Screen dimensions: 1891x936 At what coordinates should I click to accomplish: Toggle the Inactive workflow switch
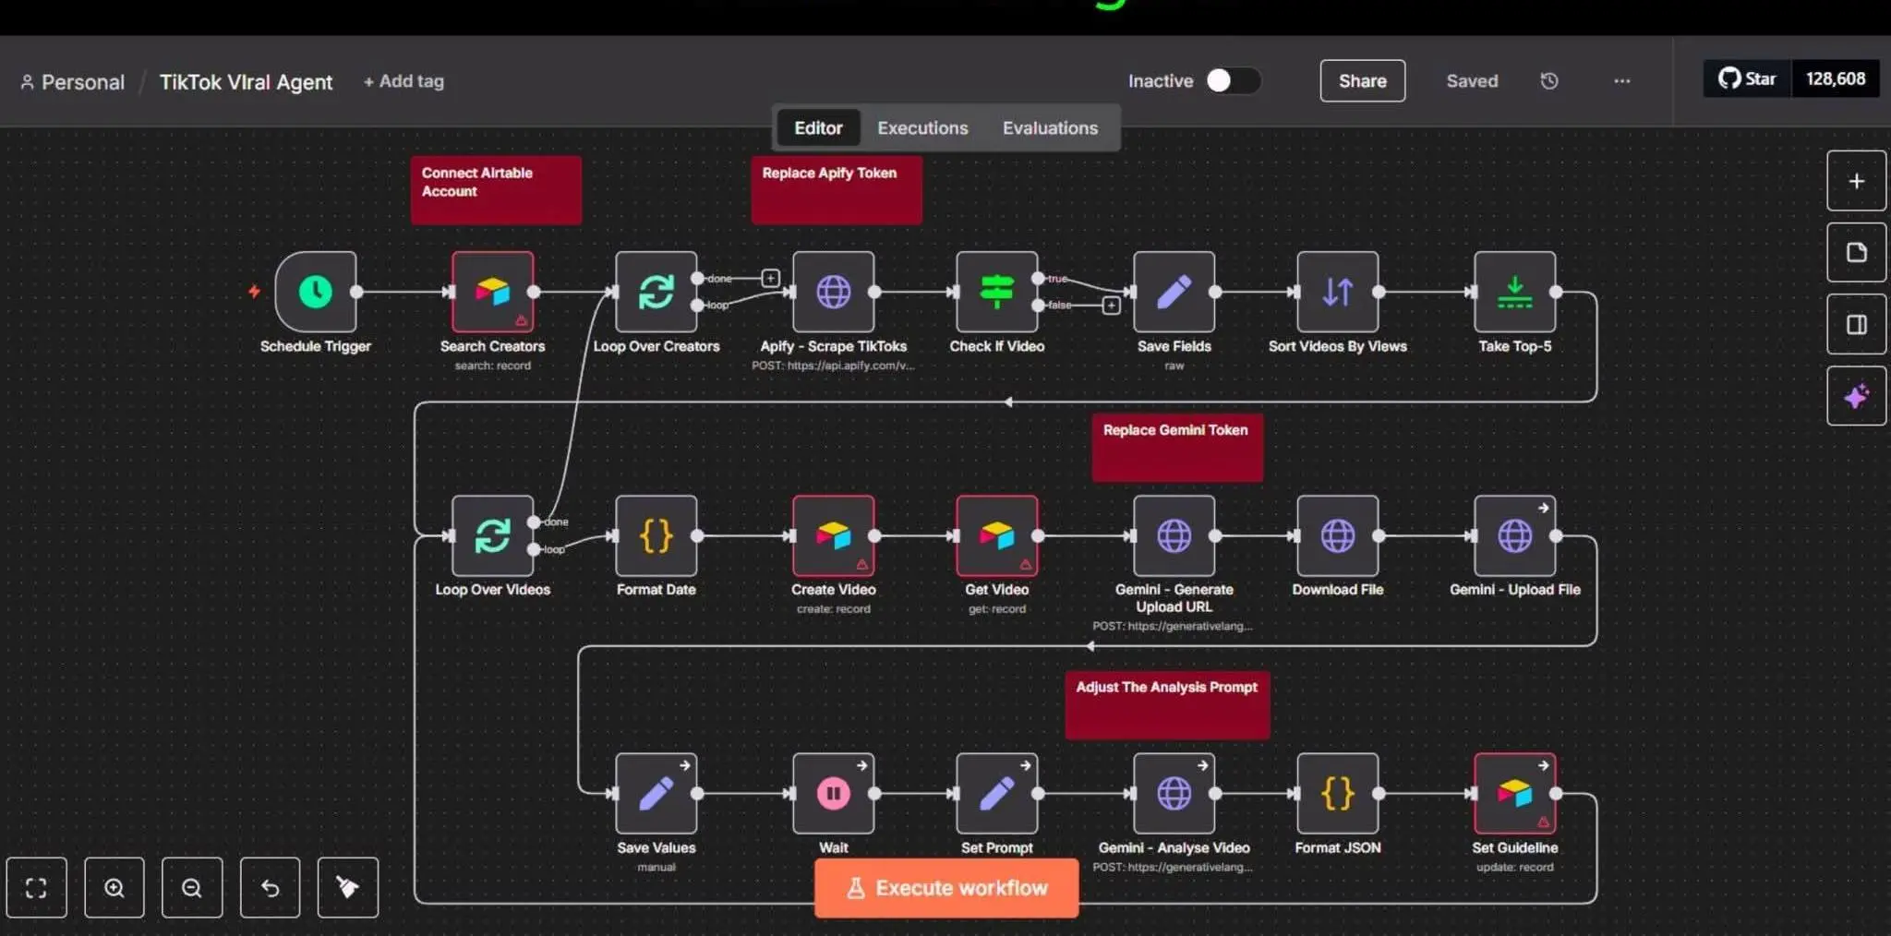point(1233,81)
